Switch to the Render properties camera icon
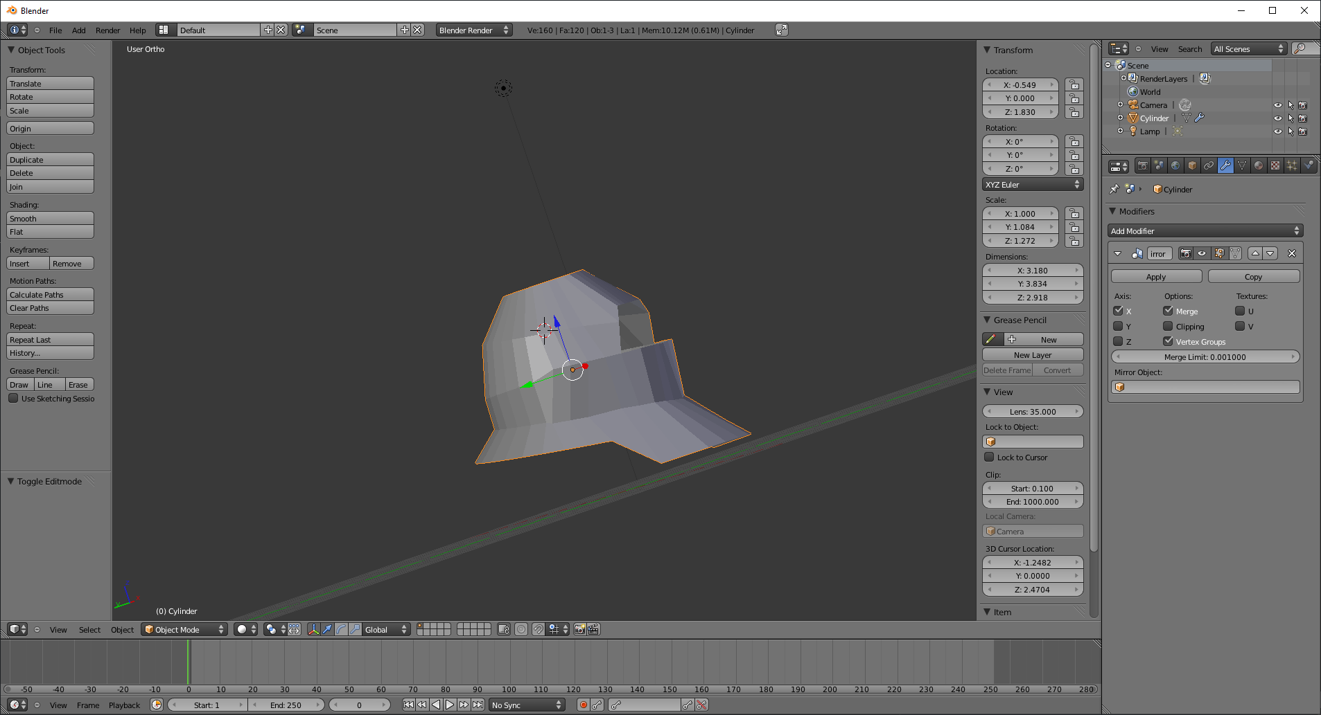Screen dimensions: 1321x715 point(1142,165)
